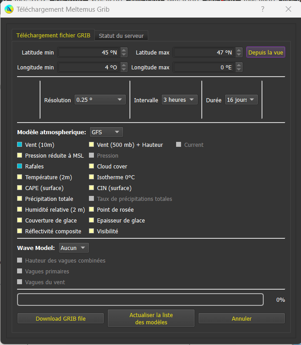Open the Résolution dropdown
Viewport: 301px width, 345px height.
100,100
